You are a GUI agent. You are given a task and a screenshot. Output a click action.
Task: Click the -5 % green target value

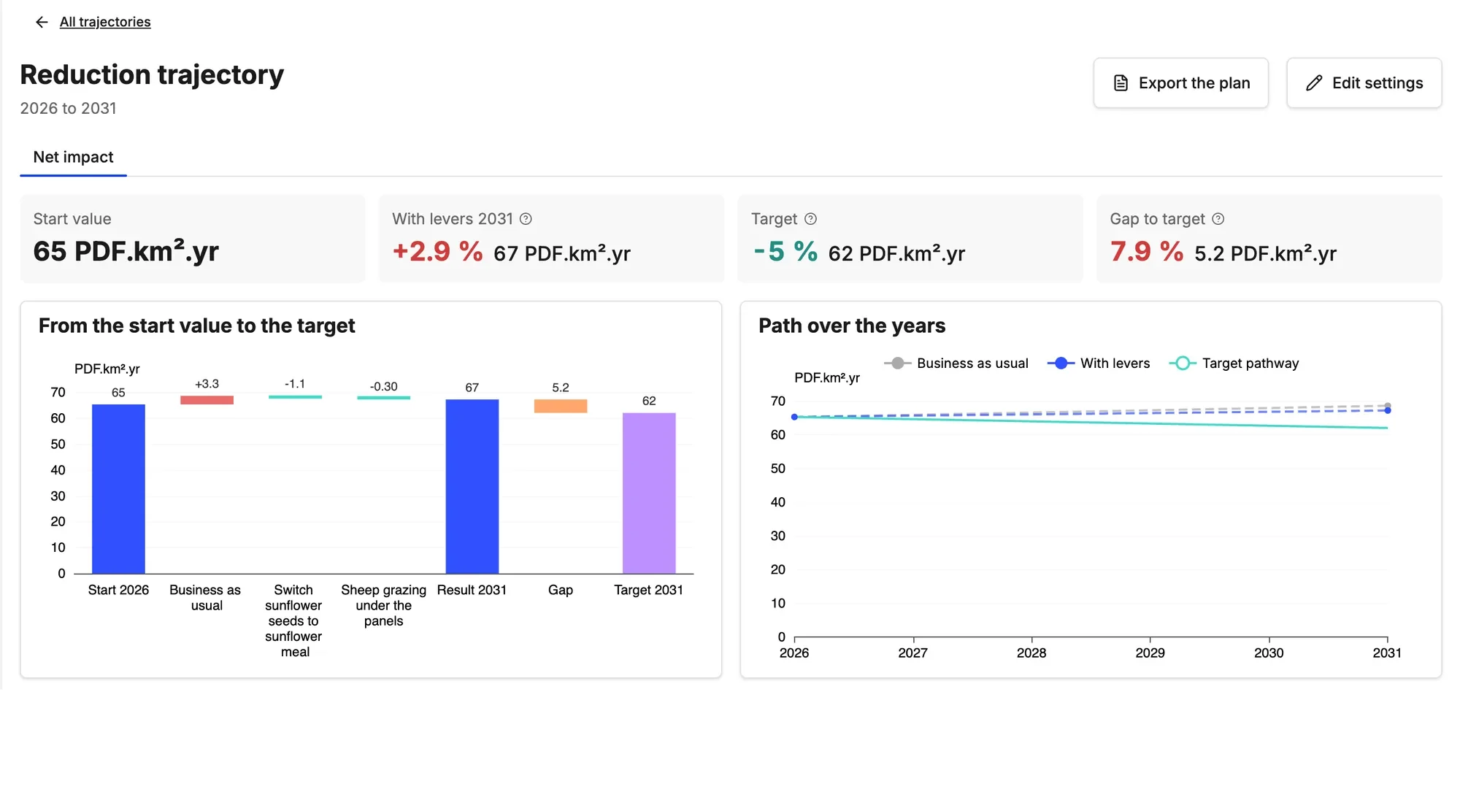pos(785,252)
